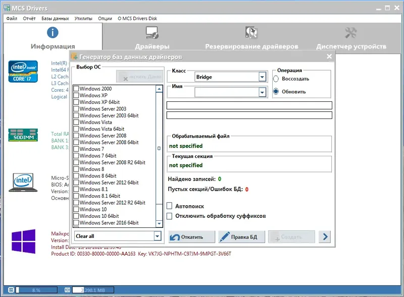Click the CPU usage icon in status bar

[11, 290]
